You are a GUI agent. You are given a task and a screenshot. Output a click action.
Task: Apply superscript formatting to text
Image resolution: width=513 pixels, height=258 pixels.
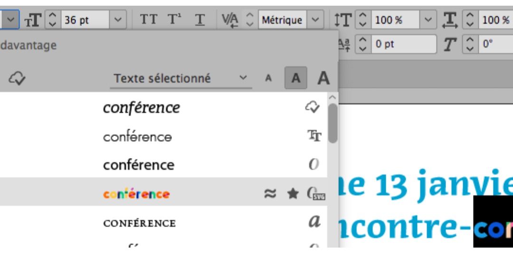[174, 20]
